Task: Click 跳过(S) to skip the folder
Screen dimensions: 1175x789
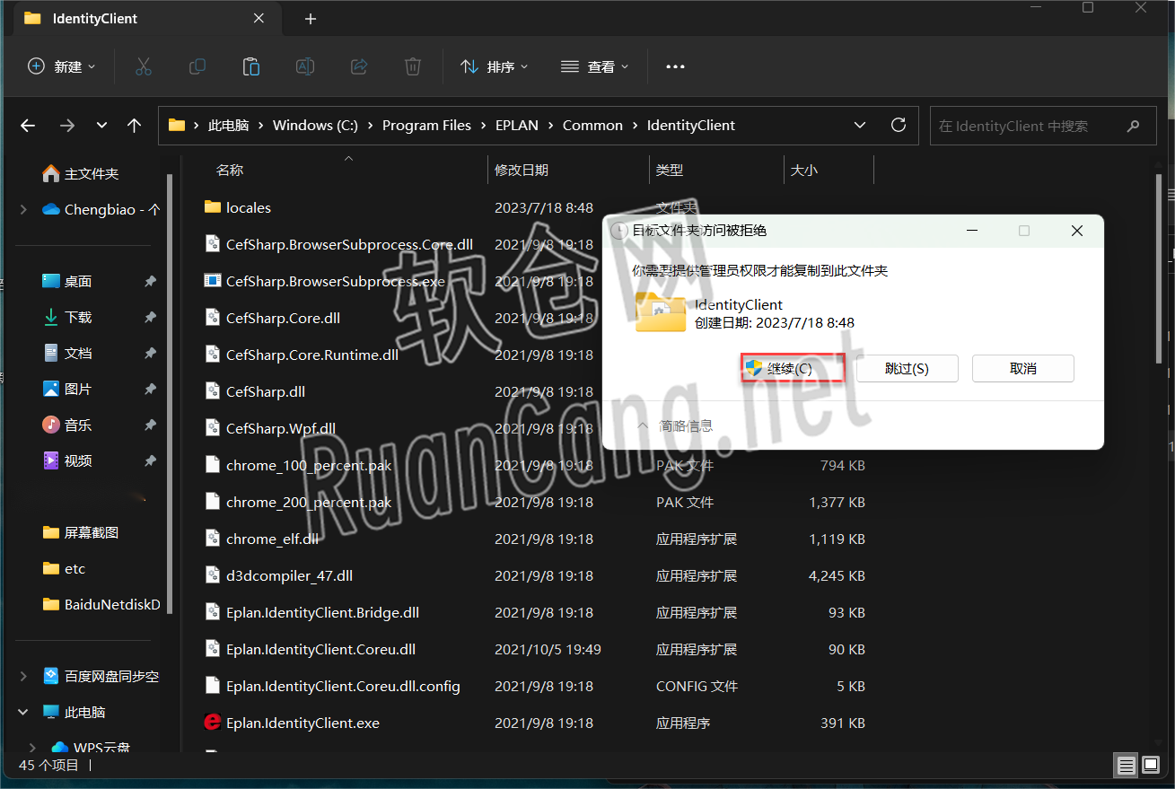Action: click(907, 367)
